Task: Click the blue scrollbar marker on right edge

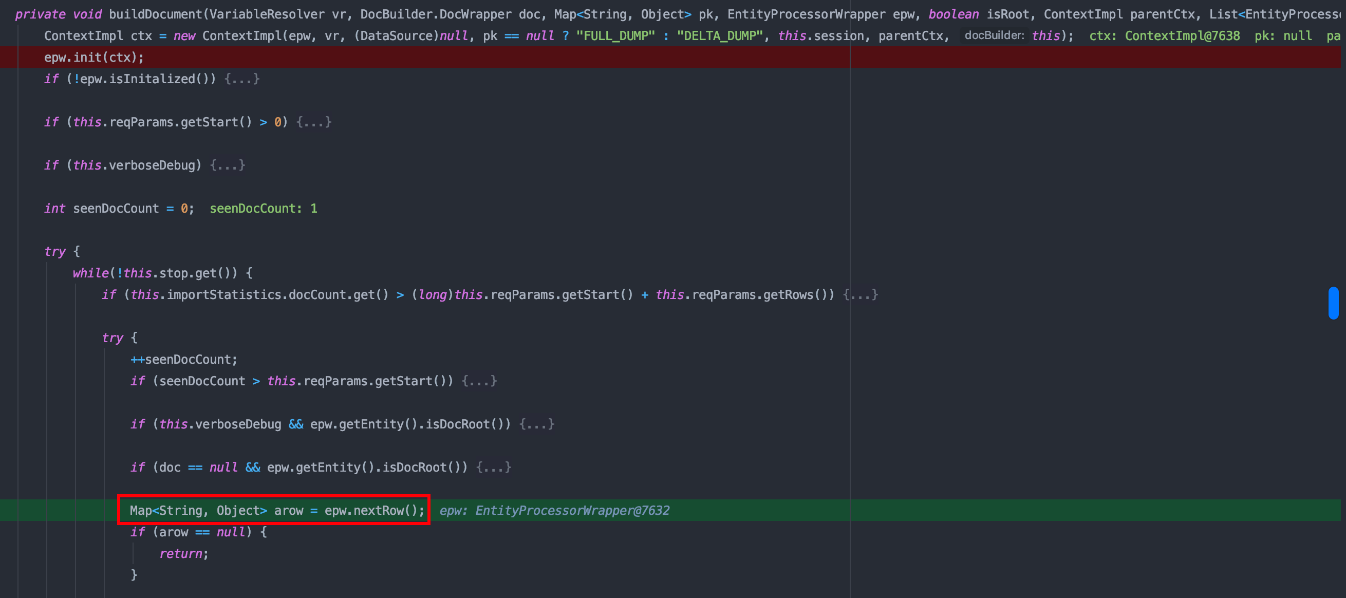Action: (1333, 303)
